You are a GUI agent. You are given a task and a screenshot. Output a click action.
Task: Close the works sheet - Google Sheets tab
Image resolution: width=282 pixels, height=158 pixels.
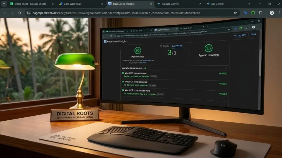click(53, 4)
